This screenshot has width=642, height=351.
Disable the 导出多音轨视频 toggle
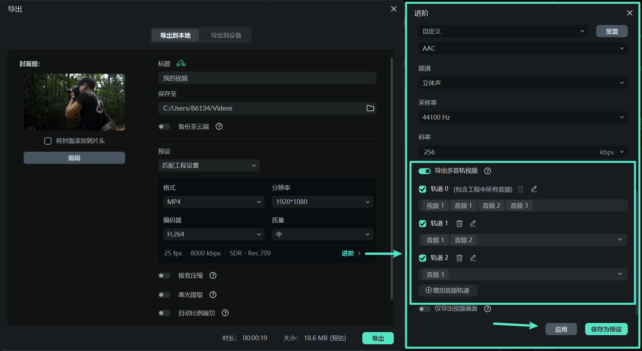[x=424, y=171]
